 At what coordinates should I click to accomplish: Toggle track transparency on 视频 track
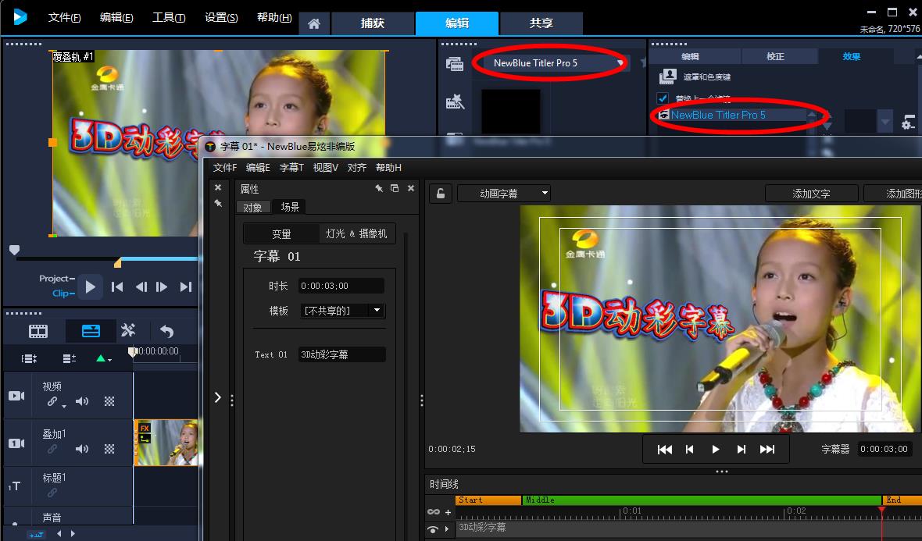coord(109,401)
